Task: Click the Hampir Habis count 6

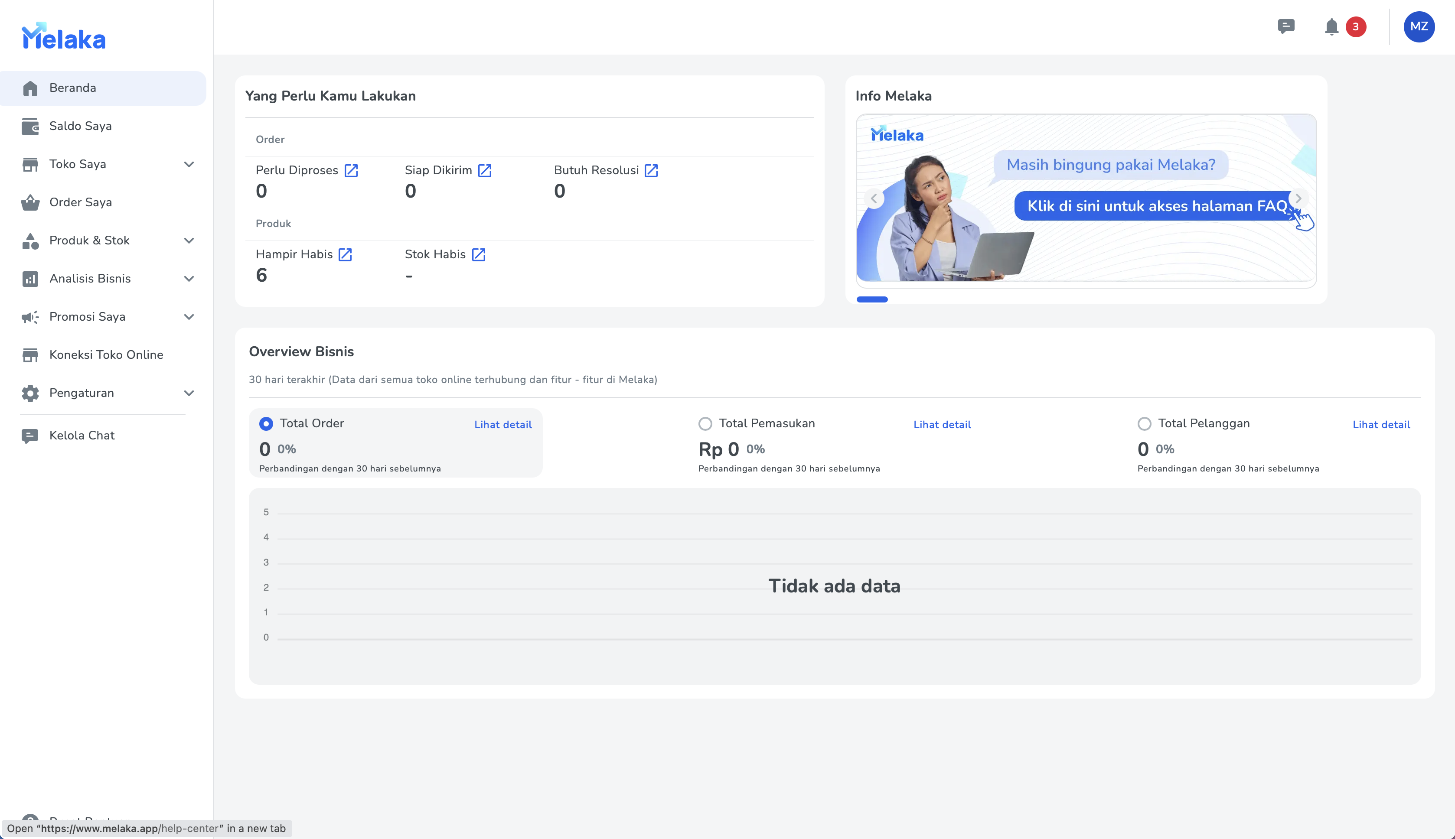Action: click(262, 276)
